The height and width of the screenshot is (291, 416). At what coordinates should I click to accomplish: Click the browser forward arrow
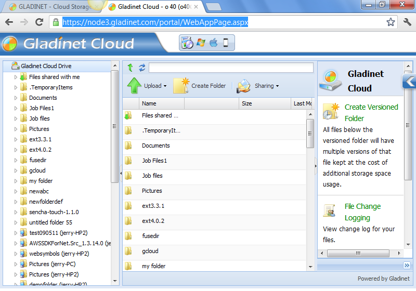click(x=24, y=22)
